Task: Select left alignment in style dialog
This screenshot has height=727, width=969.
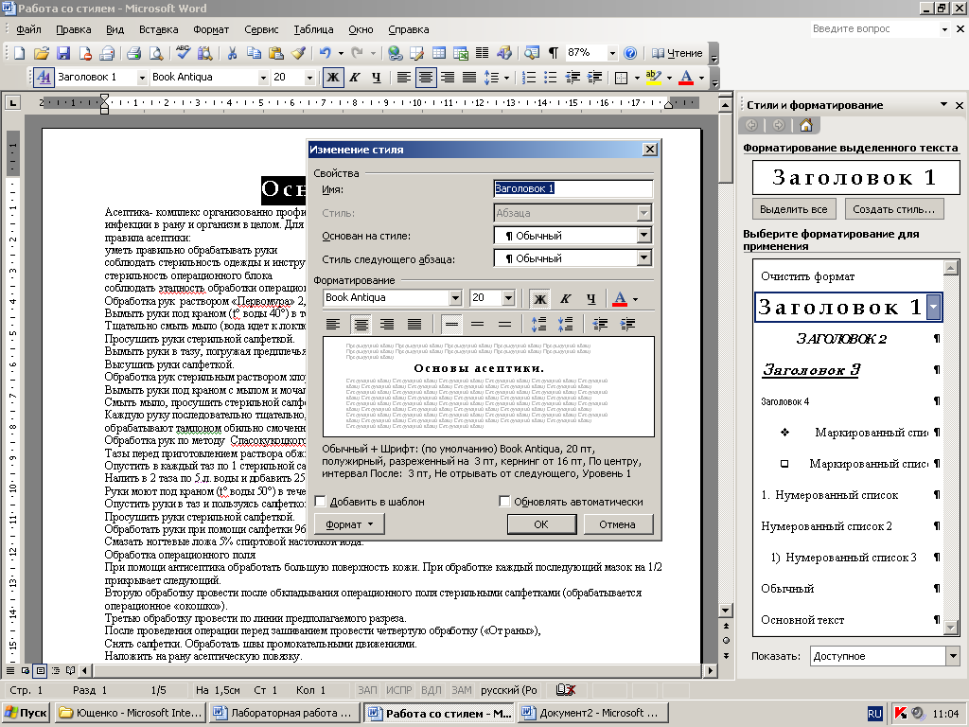Action: point(333,324)
